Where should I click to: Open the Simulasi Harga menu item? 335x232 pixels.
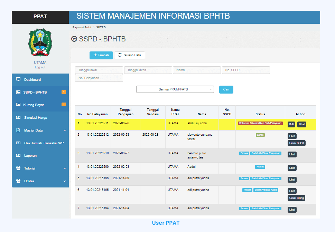point(40,118)
